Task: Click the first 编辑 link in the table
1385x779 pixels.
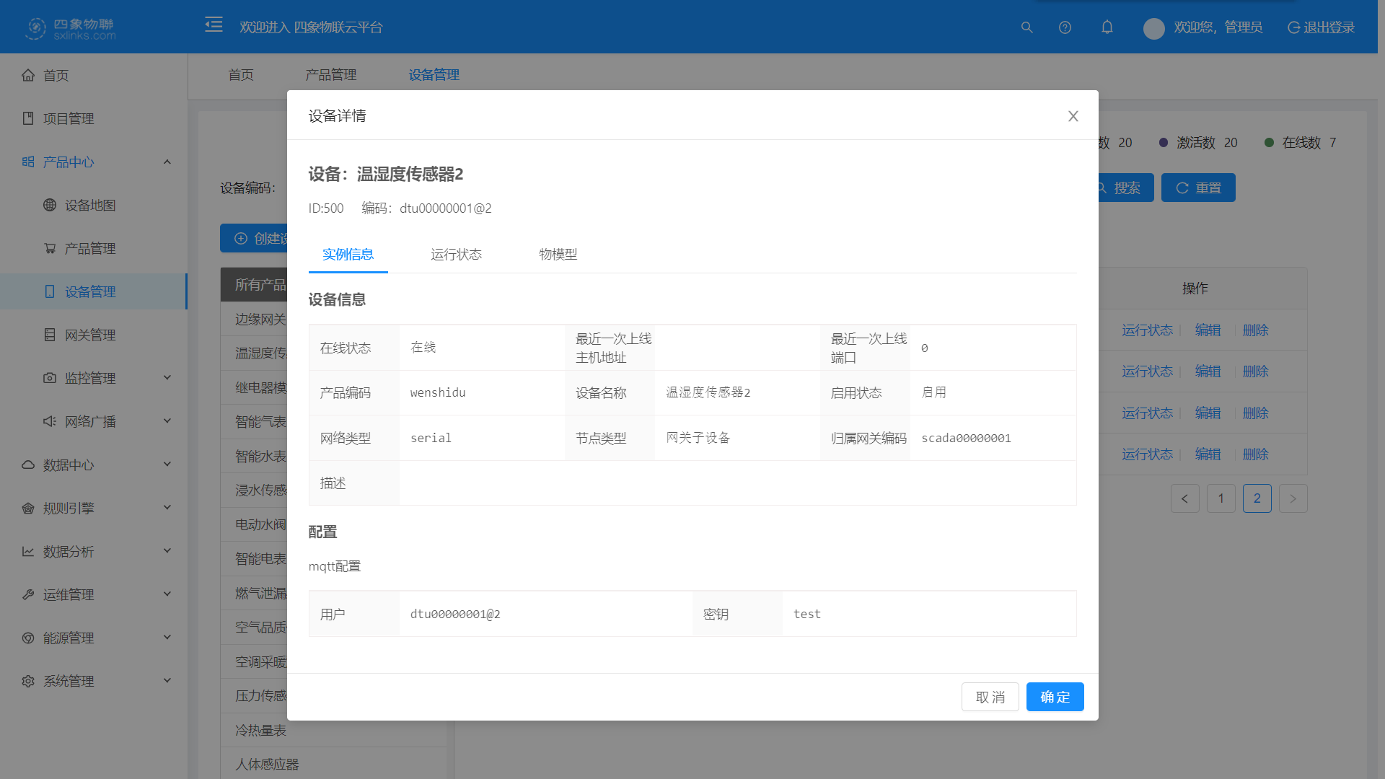Action: click(x=1208, y=330)
